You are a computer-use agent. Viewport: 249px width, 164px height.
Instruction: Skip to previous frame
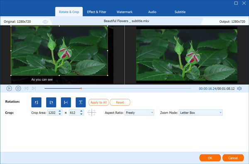(27, 88)
